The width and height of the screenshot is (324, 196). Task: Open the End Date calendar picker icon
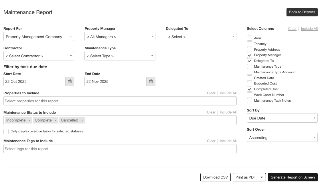tap(151, 82)
